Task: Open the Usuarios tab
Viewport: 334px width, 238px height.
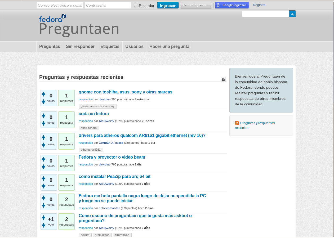Action: pyautogui.click(x=134, y=47)
